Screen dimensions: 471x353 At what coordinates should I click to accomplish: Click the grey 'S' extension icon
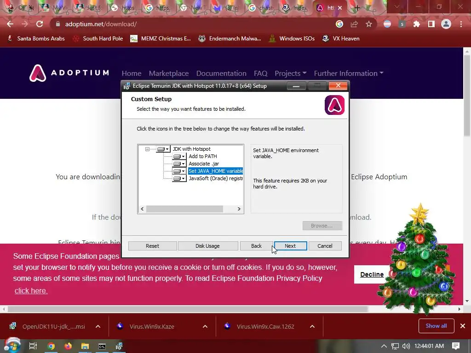point(402,24)
